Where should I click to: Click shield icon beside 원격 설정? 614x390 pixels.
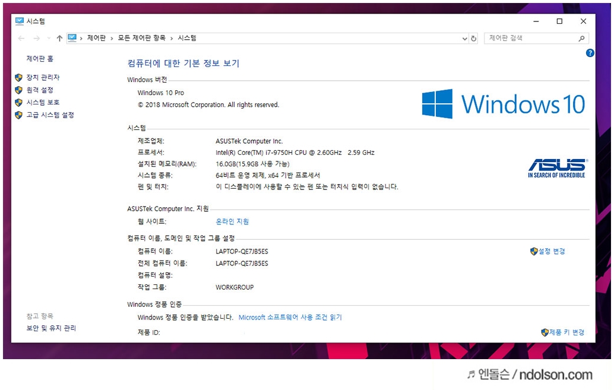[x=18, y=90]
